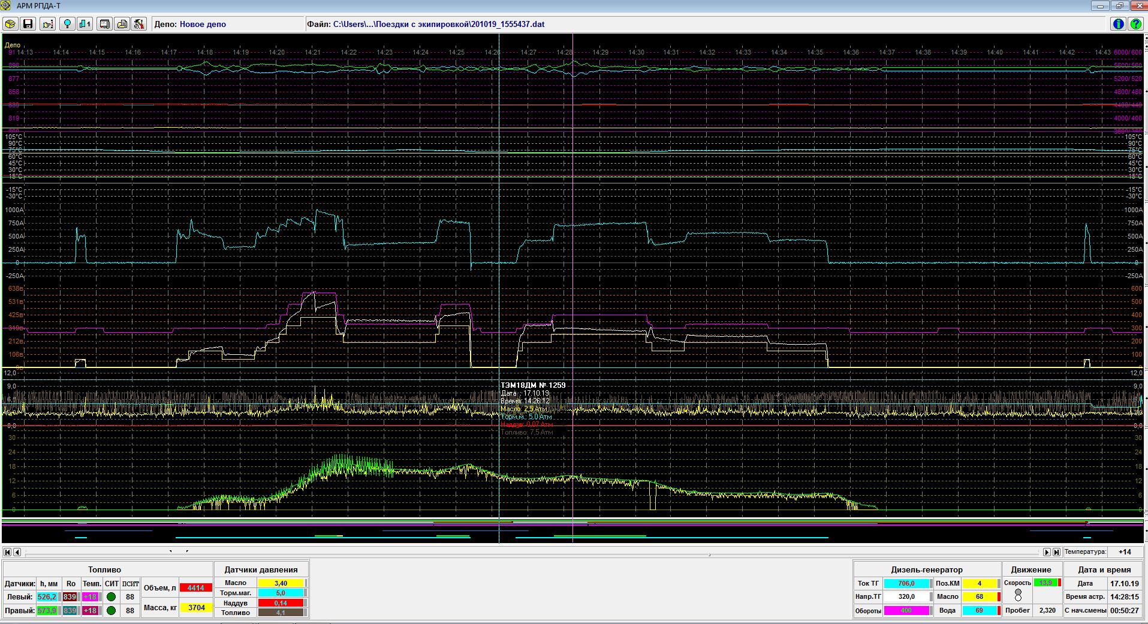Screen dimensions: 1148x624
Task: Jump to start with the first-record arrow
Action: [7, 552]
